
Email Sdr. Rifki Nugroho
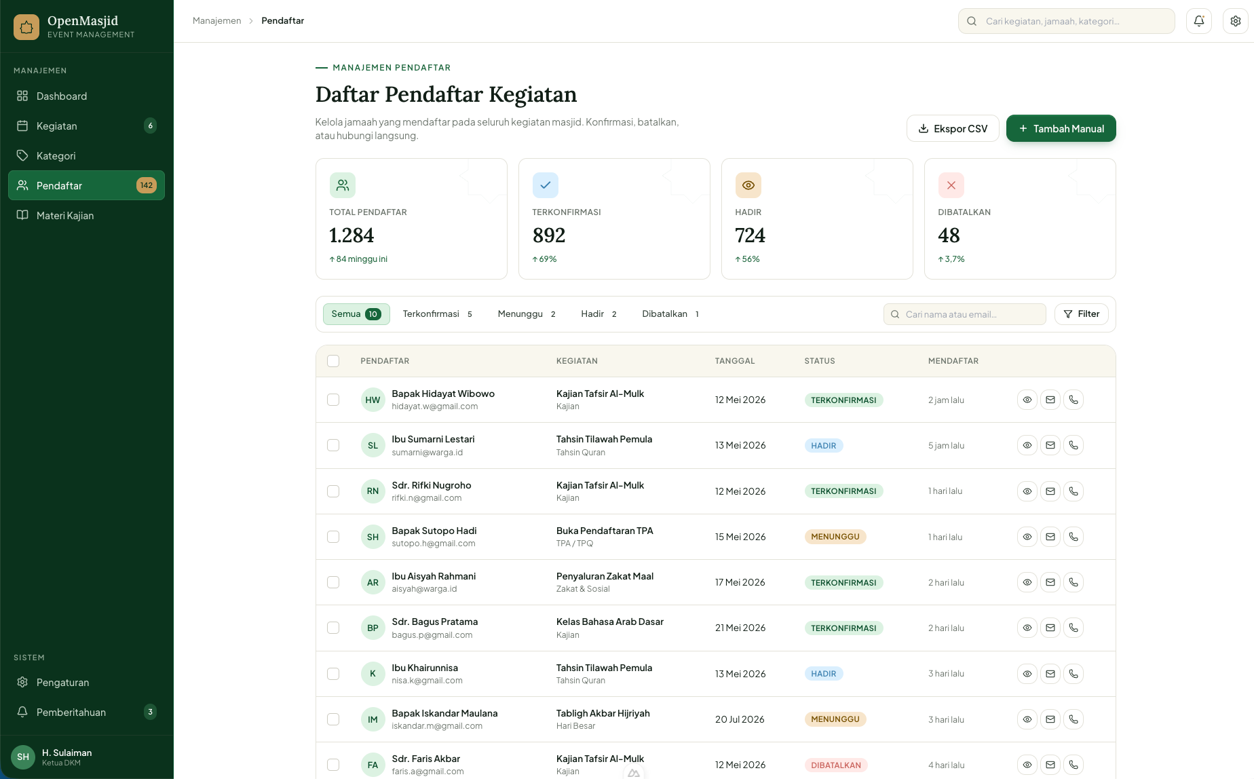[1050, 491]
